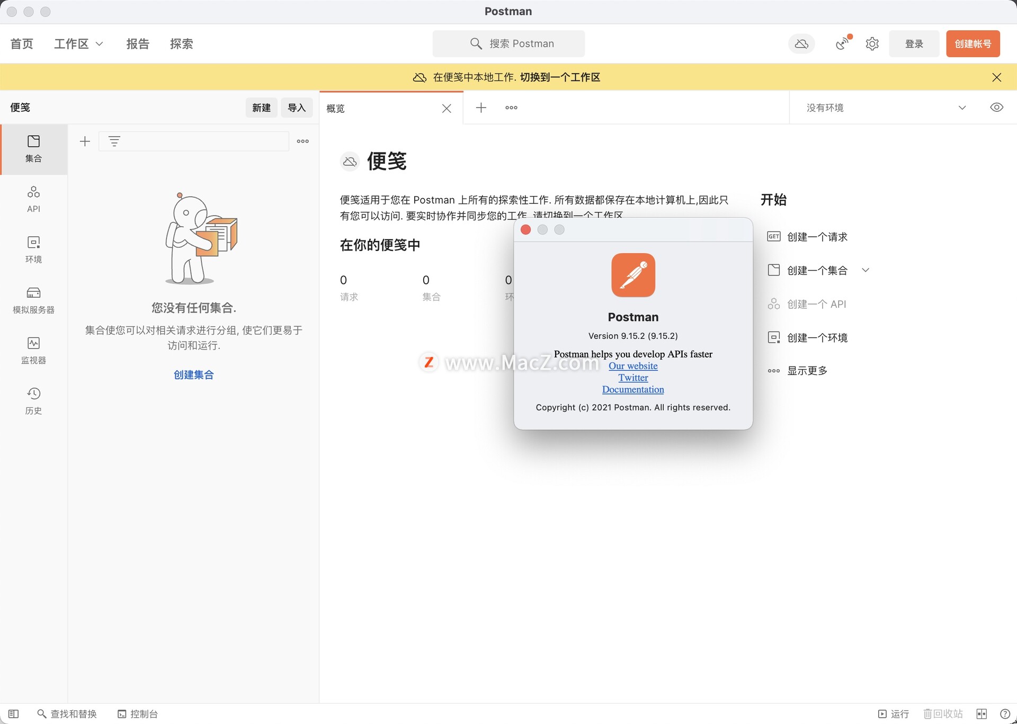Image resolution: width=1017 pixels, height=724 pixels.
Task: Toggle the environment quick look eye icon
Action: 996,108
